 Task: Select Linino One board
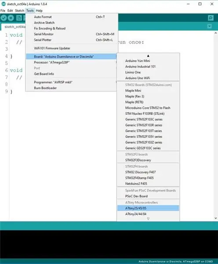(x=148, y=72)
